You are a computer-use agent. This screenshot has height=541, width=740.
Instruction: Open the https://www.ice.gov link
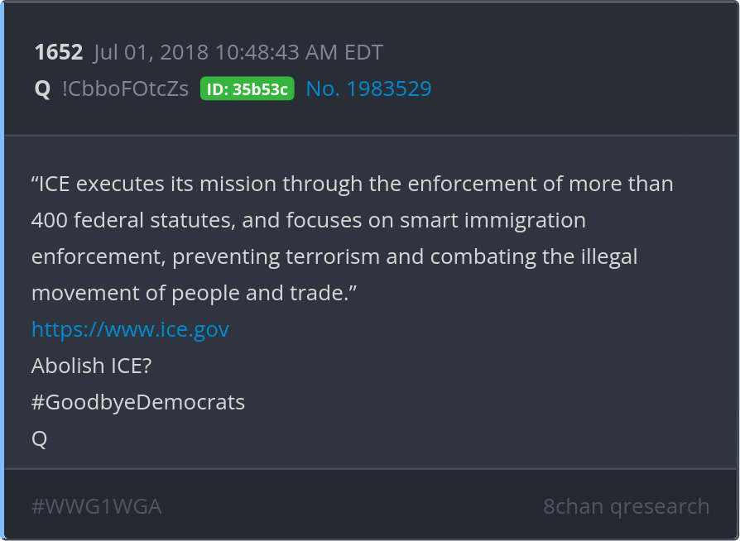(130, 329)
